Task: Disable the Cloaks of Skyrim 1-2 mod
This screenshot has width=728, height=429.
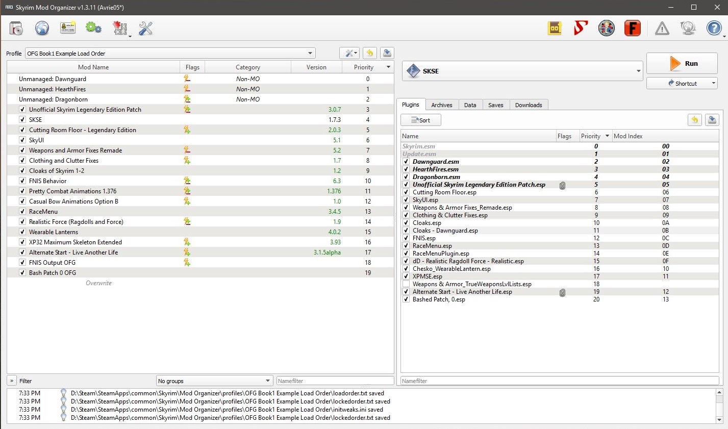Action: click(22, 171)
